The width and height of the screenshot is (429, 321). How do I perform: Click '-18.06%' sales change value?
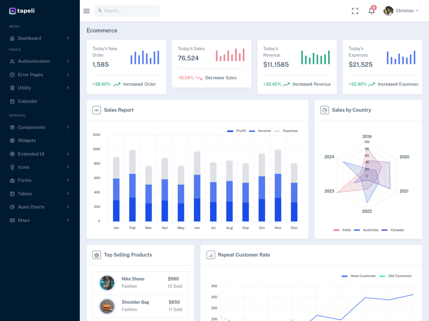tap(186, 78)
